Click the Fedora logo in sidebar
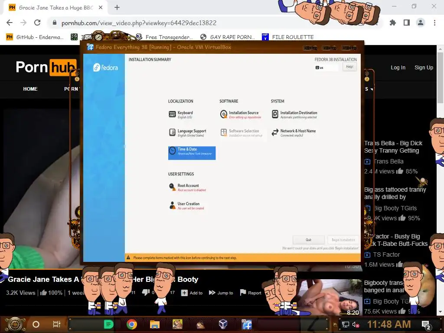 (x=105, y=68)
